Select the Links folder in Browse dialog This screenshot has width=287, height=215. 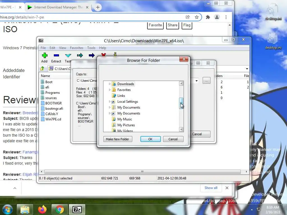[121, 96]
